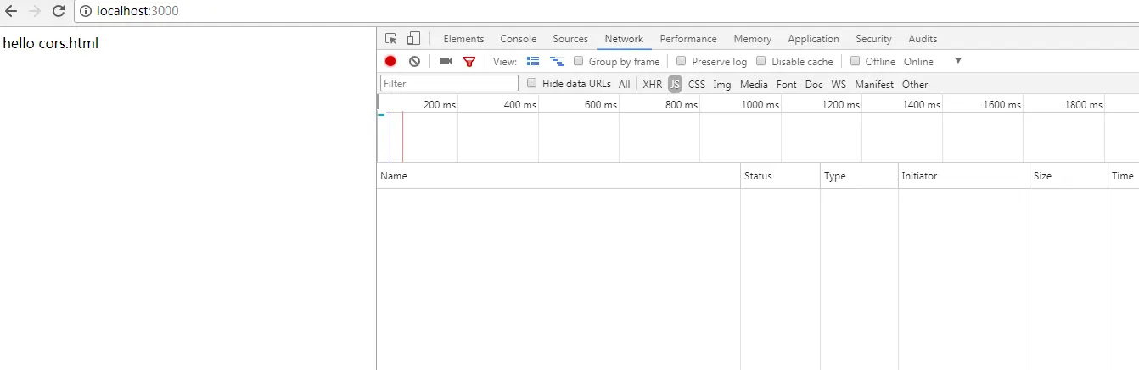Open the Security tab
Viewport: 1139px width, 370px height.
coord(873,39)
